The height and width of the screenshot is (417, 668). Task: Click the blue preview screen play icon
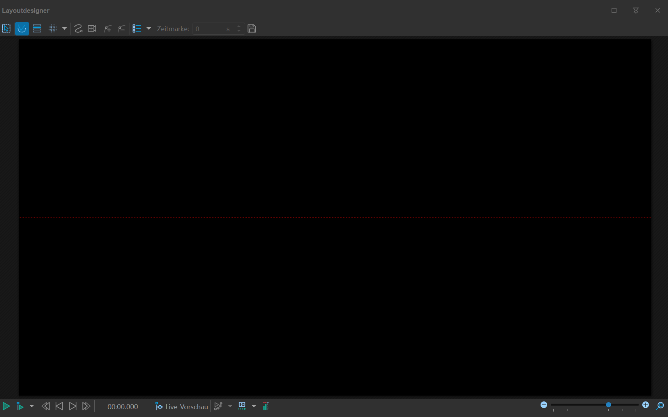242,406
